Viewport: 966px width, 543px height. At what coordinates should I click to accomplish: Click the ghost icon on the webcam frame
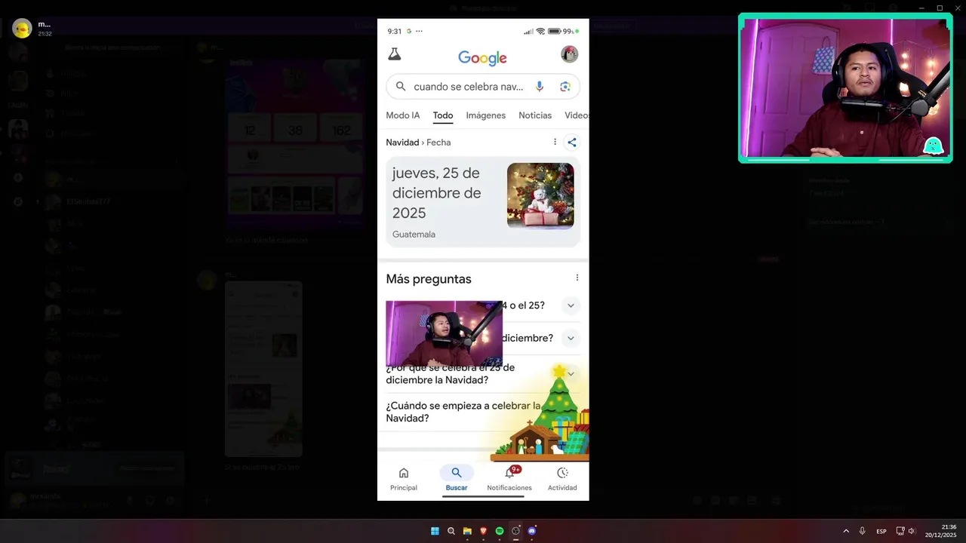click(x=933, y=146)
